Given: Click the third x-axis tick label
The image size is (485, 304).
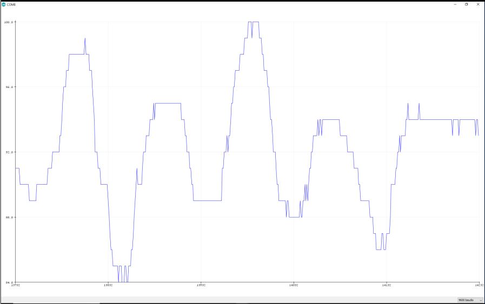Looking at the screenshot, I should click(201, 286).
